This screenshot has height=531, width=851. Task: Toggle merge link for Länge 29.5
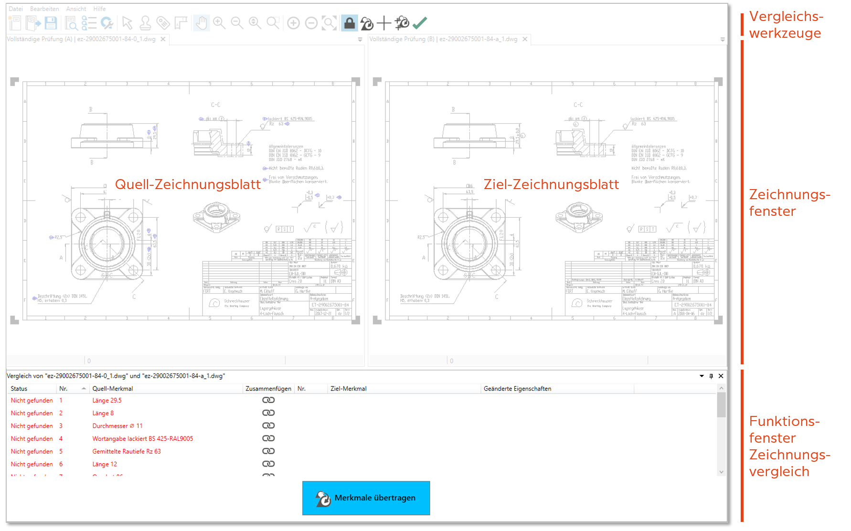(x=268, y=400)
